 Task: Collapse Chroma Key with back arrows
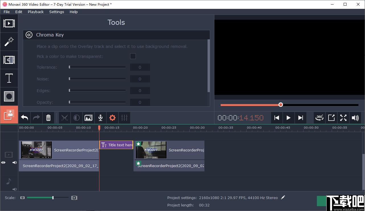click(x=29, y=35)
